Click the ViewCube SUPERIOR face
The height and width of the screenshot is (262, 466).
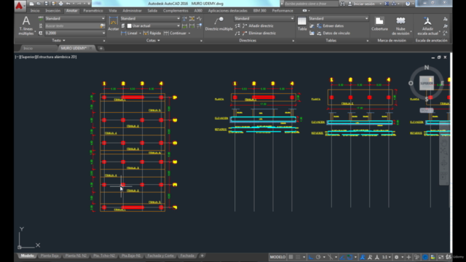click(x=427, y=83)
